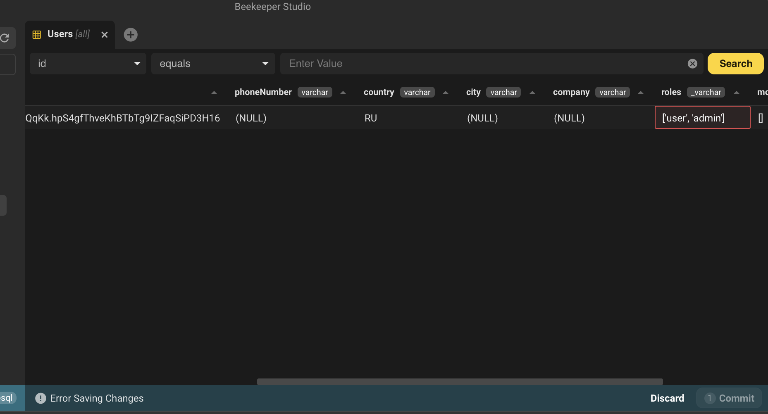Toggle the sort arrow on roles column
Viewport: 768px width, 414px height.
(x=736, y=93)
